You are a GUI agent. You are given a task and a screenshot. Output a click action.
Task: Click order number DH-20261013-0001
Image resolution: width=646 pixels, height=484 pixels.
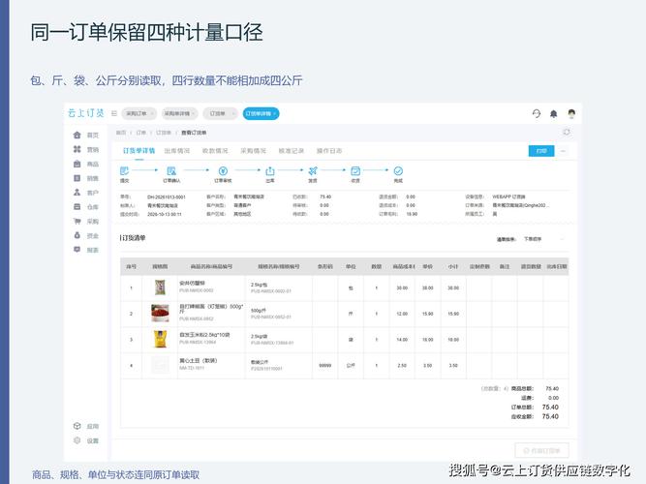[167, 197]
